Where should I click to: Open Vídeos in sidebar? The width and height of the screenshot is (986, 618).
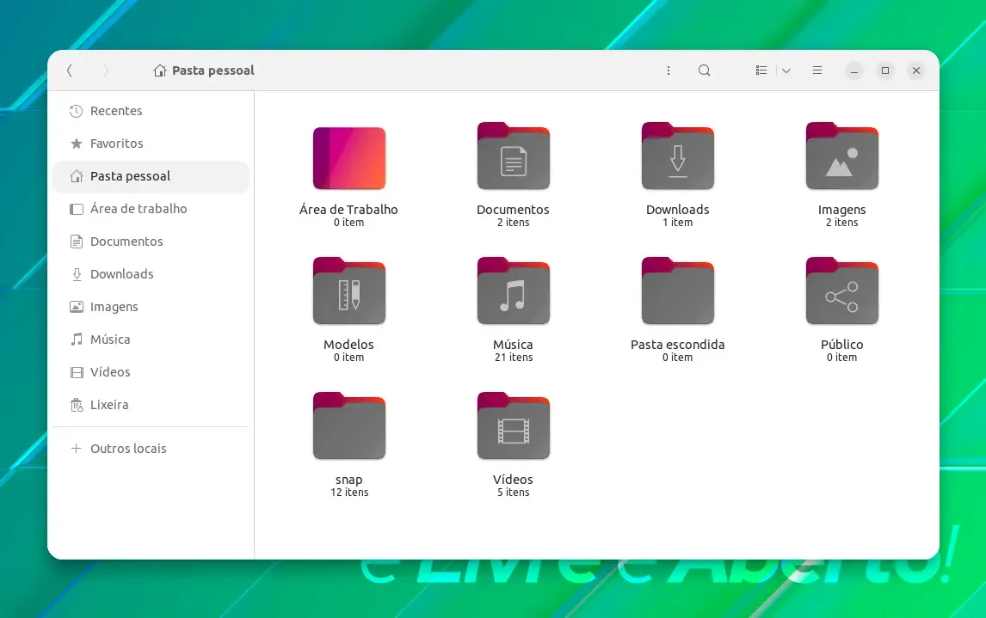151,372
